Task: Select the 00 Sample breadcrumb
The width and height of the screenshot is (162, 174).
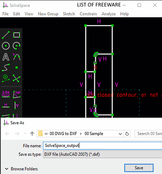Action: coord(94,134)
